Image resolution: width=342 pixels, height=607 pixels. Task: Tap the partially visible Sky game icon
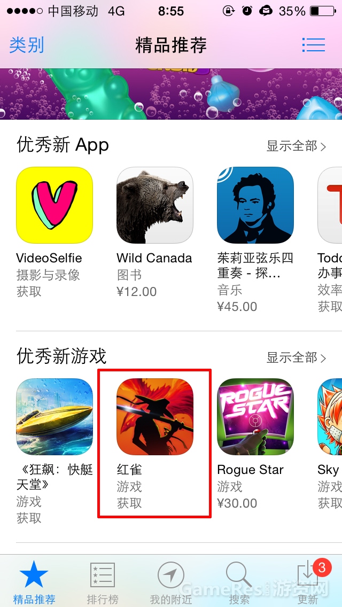[330, 417]
